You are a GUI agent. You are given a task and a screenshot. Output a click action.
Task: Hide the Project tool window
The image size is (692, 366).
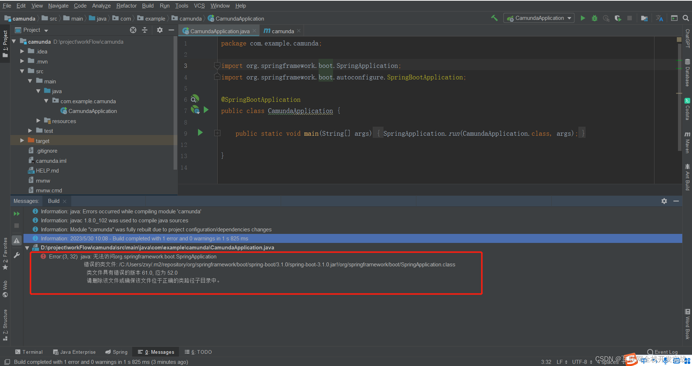[171, 30]
